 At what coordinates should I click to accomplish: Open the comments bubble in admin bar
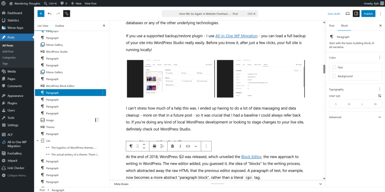tap(64, 4)
